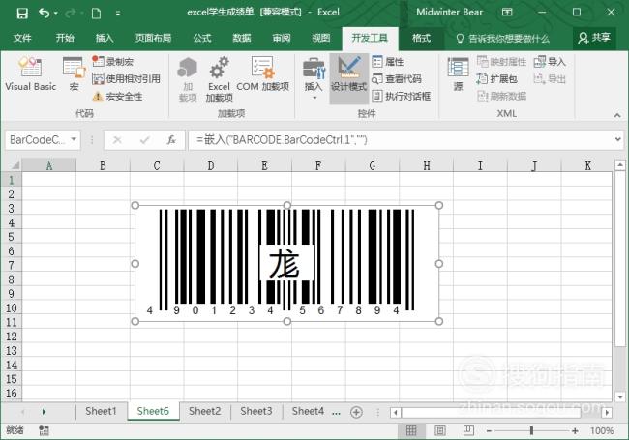This screenshot has width=629, height=440.
Task: Click the insert function fx icon
Action: [x=171, y=140]
